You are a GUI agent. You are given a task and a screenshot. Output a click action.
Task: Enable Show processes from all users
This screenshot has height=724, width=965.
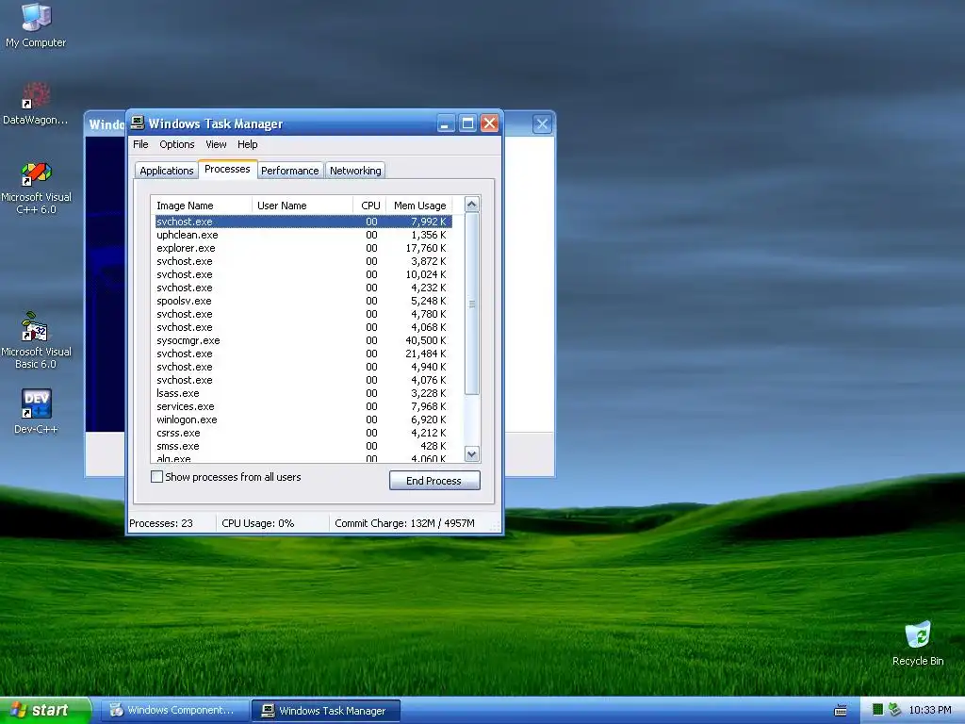coord(157,476)
